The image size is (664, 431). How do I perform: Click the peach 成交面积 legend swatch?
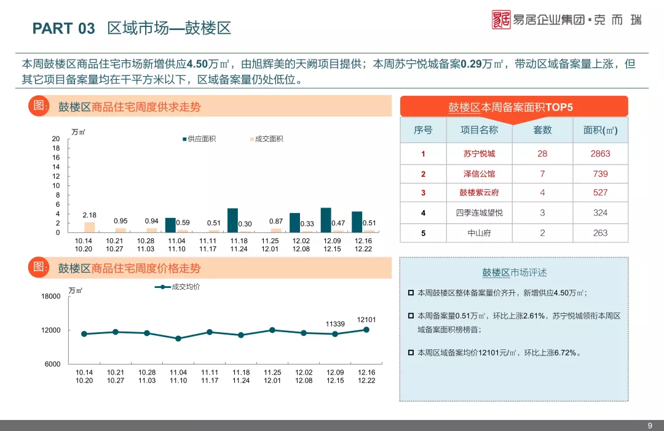252,139
